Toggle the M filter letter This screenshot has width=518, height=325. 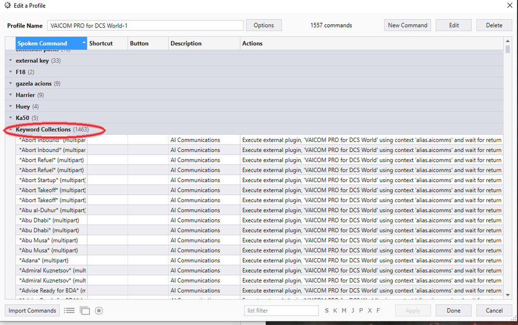tap(344, 310)
